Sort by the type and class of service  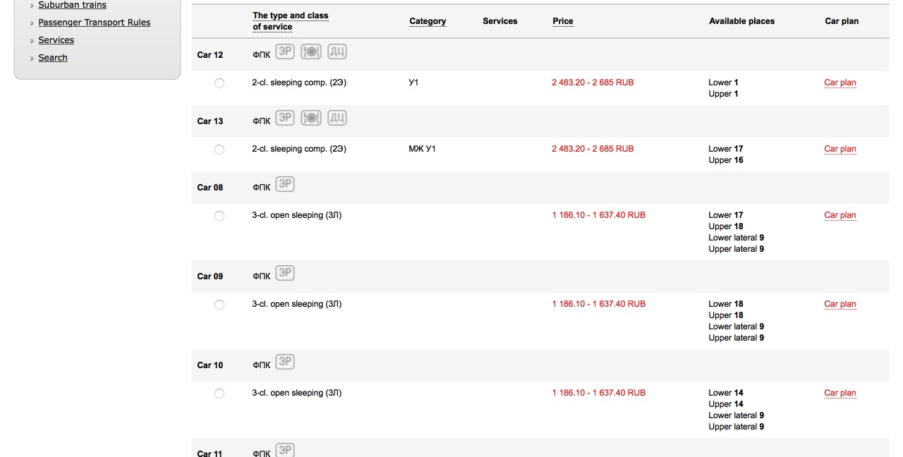pos(290,21)
